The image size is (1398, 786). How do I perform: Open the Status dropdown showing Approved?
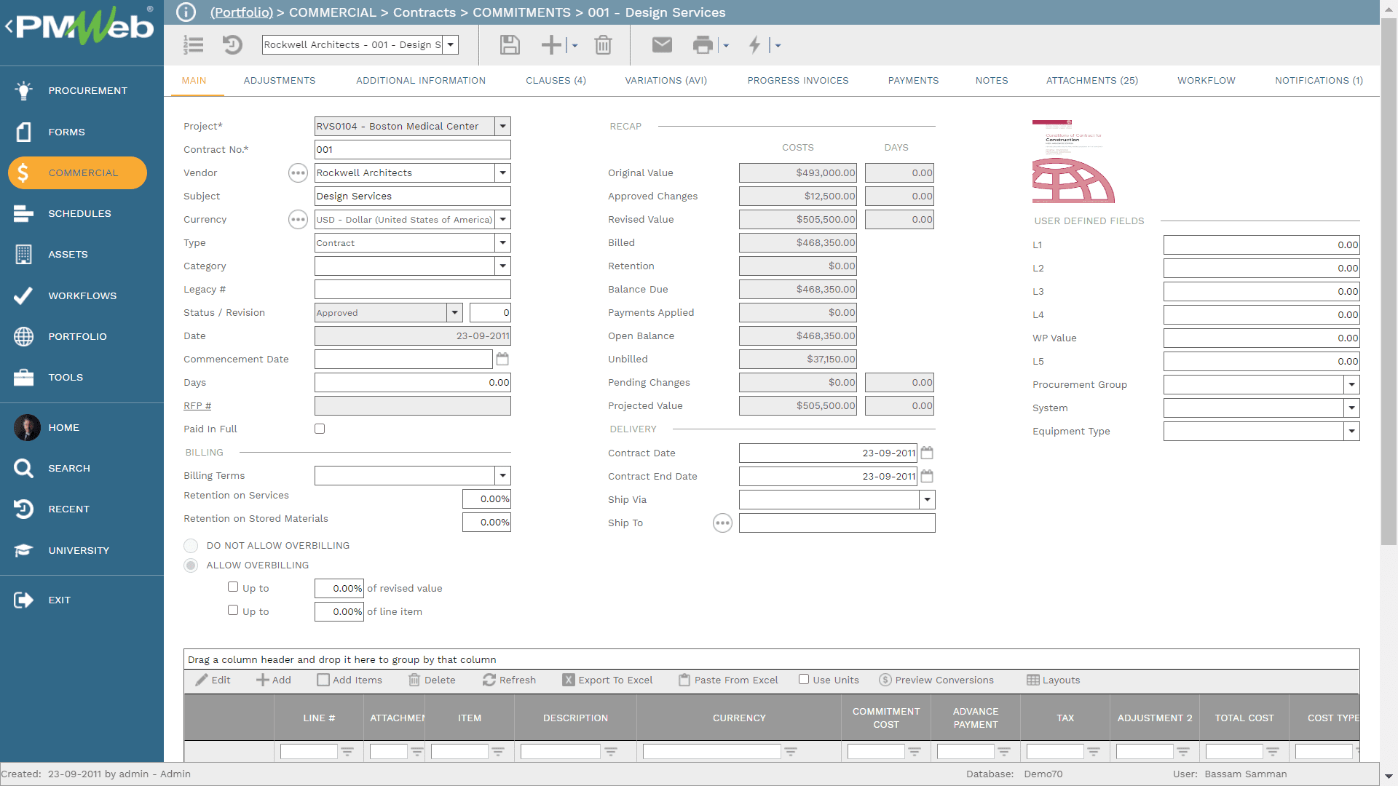point(454,312)
